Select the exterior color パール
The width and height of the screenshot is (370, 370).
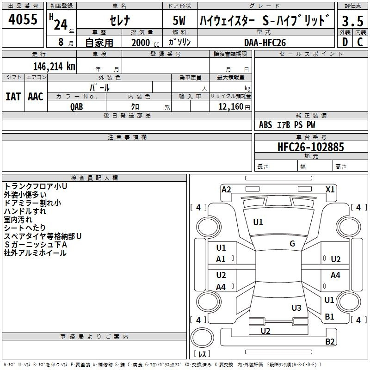99,87
